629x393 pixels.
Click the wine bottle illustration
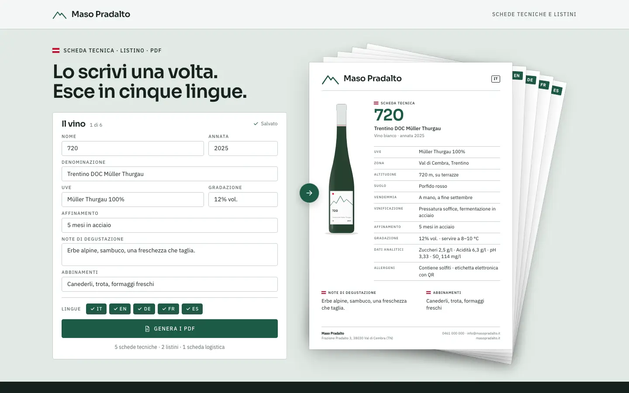pos(342,169)
